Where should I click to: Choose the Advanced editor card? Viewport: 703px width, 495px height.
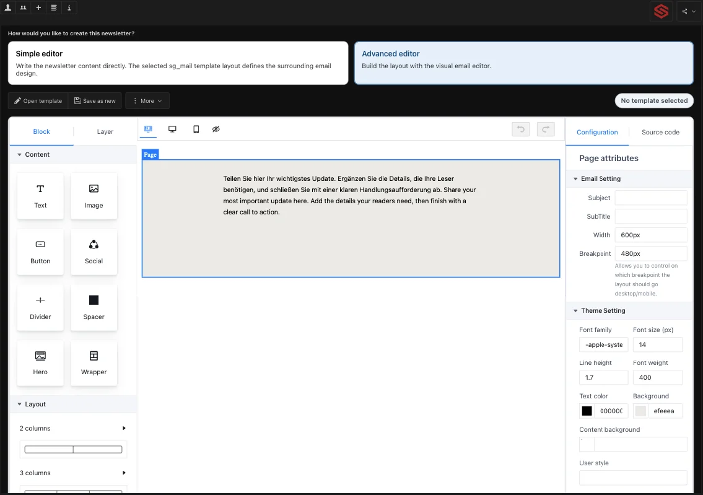(523, 63)
